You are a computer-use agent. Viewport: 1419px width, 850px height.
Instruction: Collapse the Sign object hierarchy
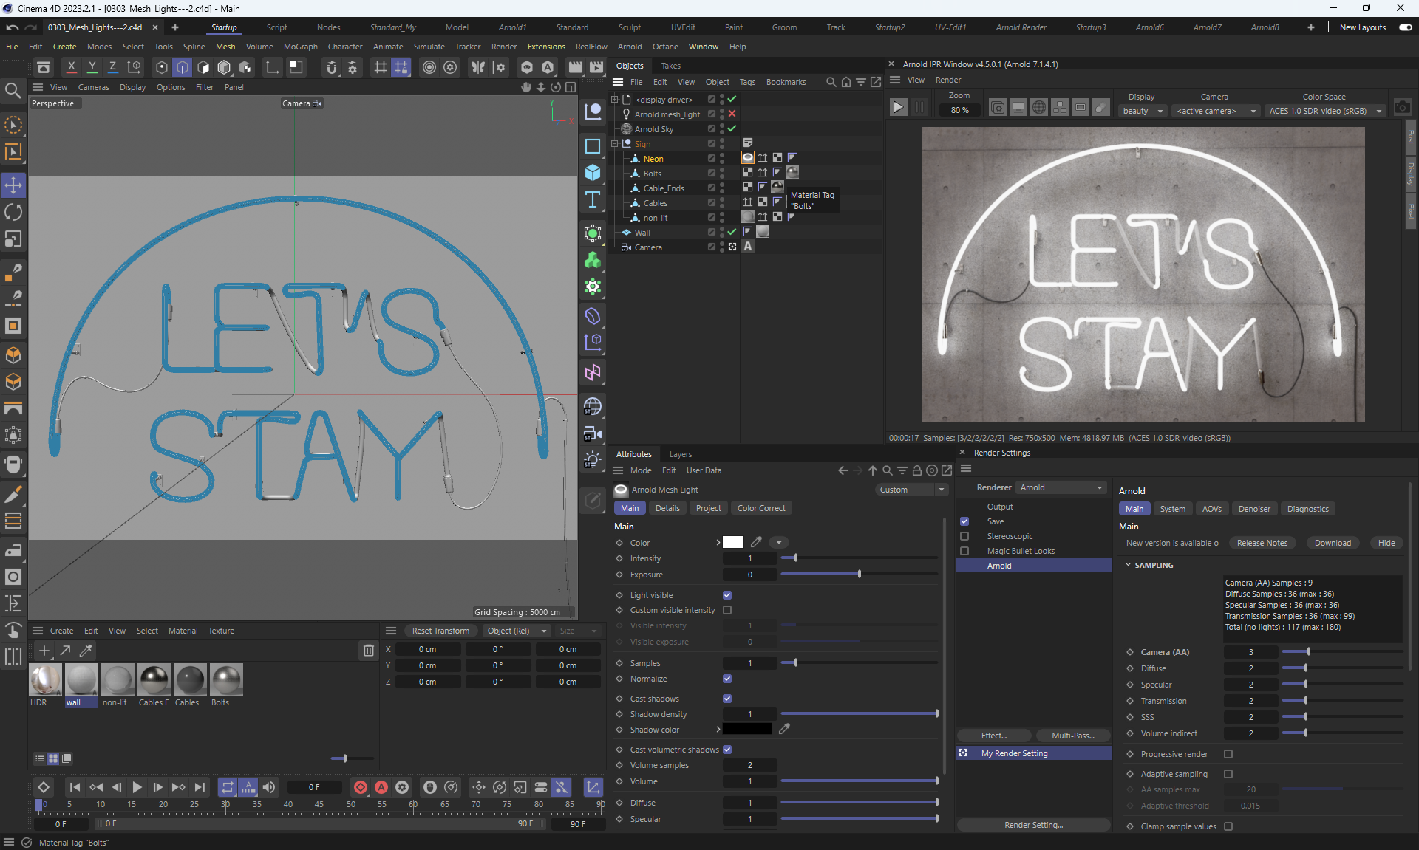(614, 144)
